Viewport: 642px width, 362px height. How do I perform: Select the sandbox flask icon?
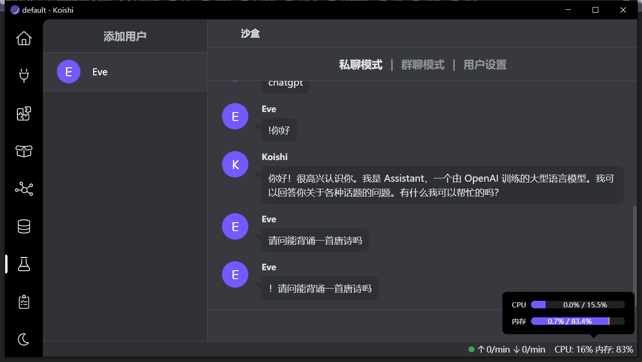(x=24, y=264)
